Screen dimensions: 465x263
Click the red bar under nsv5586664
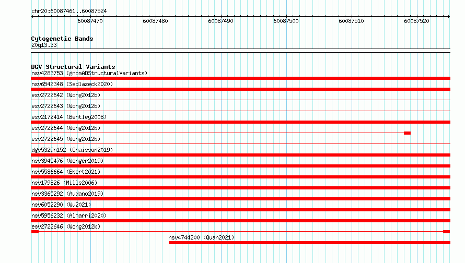tap(240, 177)
